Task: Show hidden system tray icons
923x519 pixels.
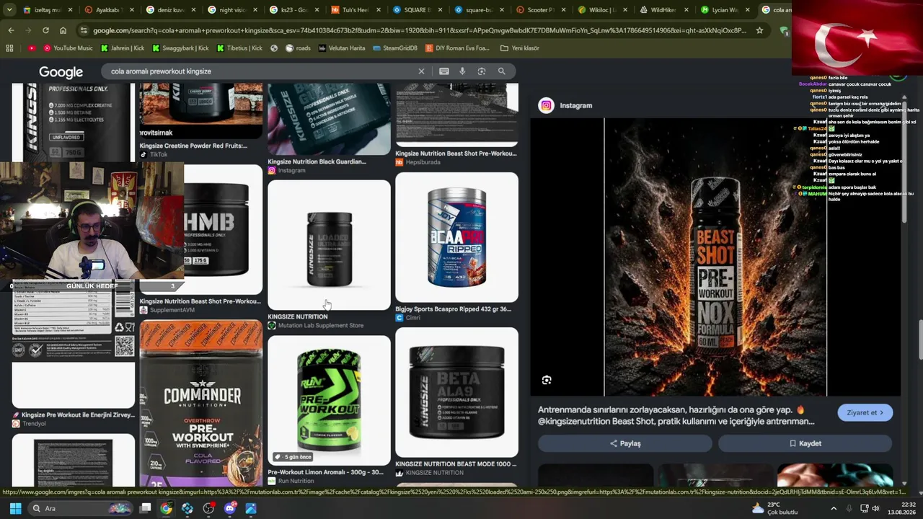Action: (x=834, y=508)
